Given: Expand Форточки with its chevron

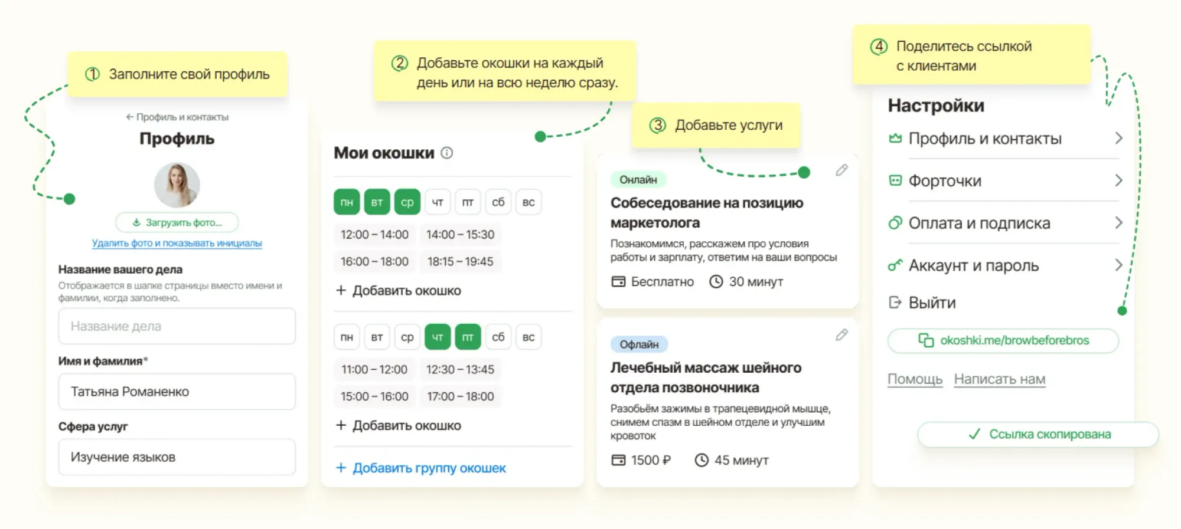Looking at the screenshot, I should click(1118, 180).
